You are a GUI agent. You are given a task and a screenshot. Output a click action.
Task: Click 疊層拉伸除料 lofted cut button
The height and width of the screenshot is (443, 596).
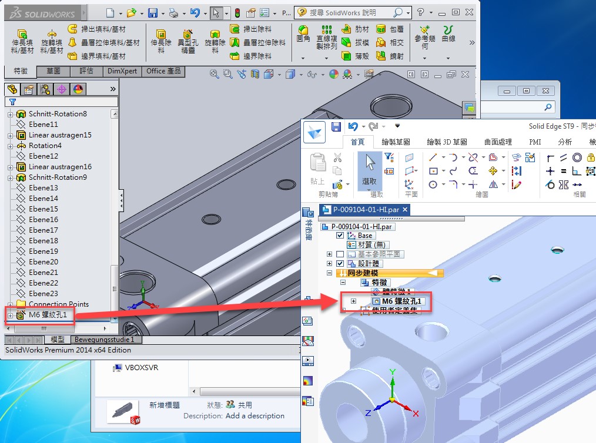[257, 42]
